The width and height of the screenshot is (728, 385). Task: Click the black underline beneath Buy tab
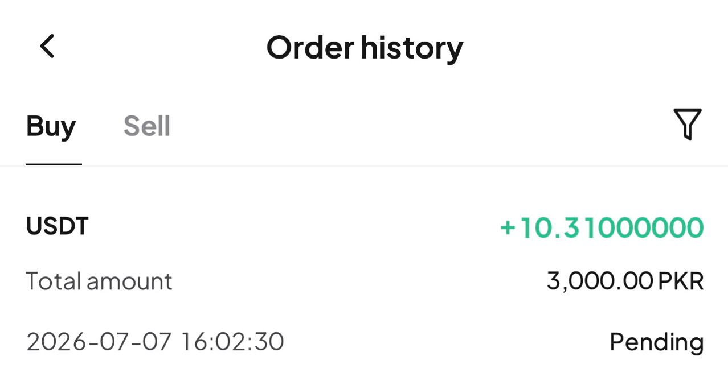tap(54, 164)
